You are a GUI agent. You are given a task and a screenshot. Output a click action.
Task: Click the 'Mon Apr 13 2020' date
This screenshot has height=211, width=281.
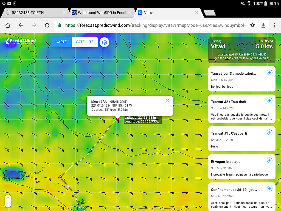223,196
